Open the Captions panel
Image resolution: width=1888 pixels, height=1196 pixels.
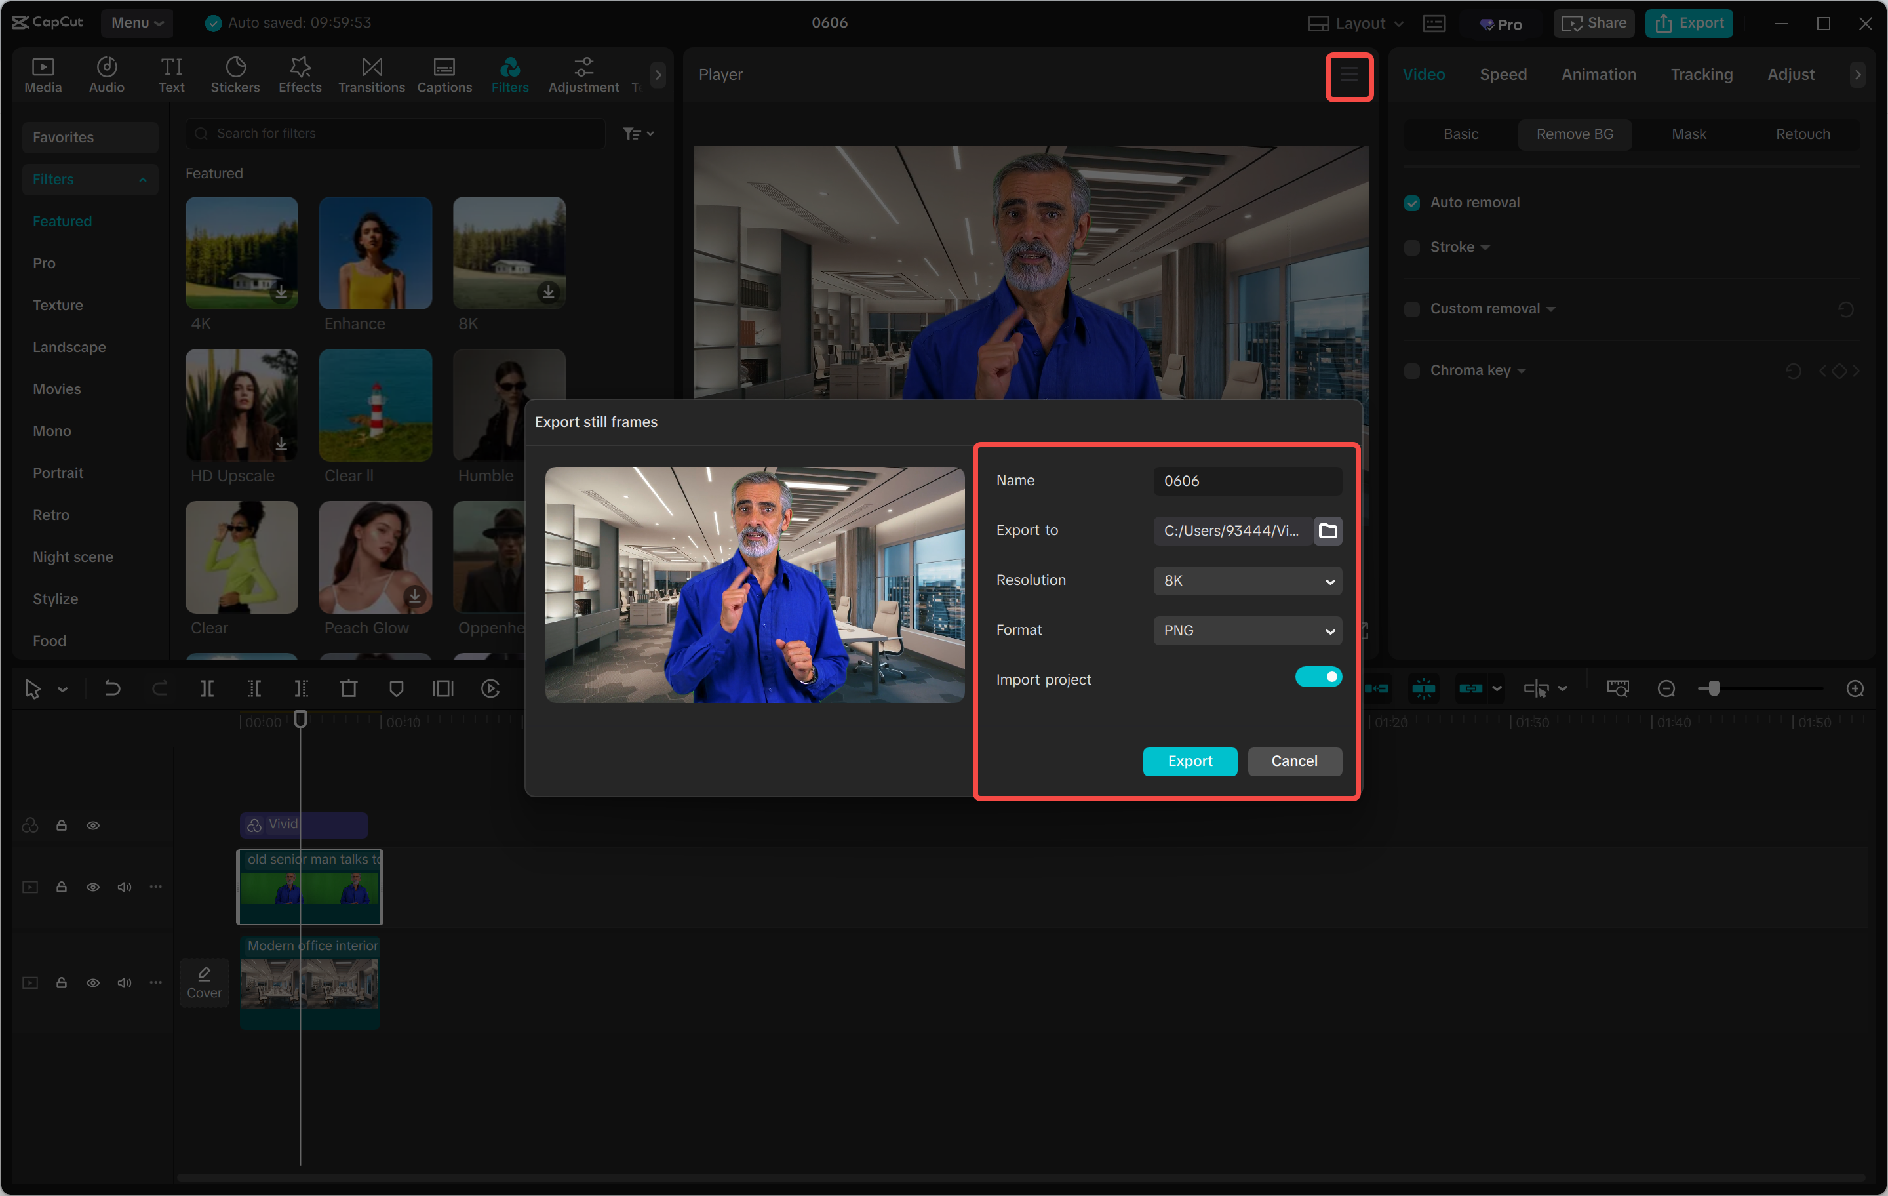pos(444,75)
